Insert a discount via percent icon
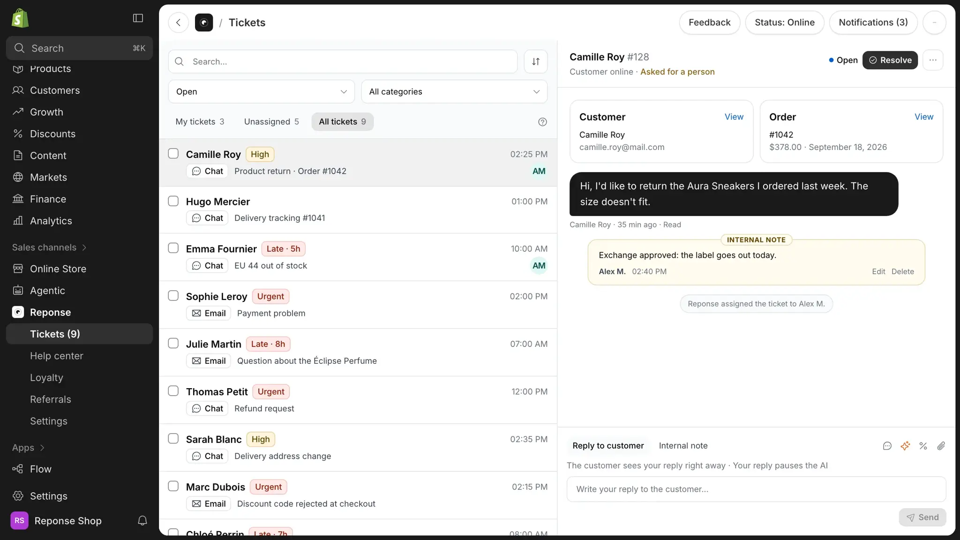The image size is (960, 540). click(923, 446)
